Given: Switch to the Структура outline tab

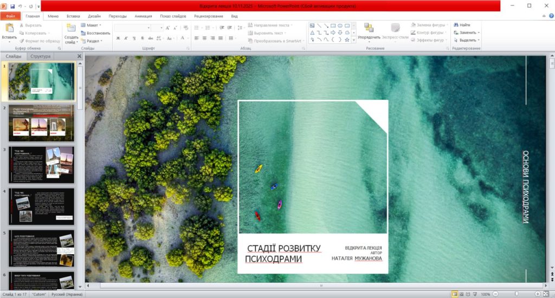Looking at the screenshot, I should [41, 56].
